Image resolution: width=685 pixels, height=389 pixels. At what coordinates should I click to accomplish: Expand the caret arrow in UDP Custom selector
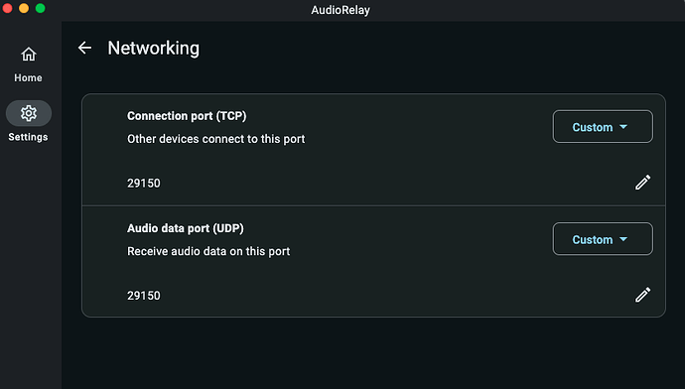coord(623,239)
